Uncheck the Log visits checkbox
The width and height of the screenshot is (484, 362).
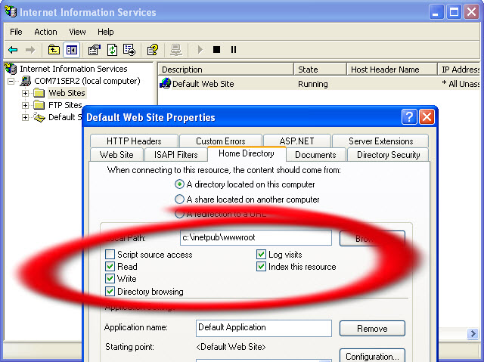pyautogui.click(x=261, y=255)
